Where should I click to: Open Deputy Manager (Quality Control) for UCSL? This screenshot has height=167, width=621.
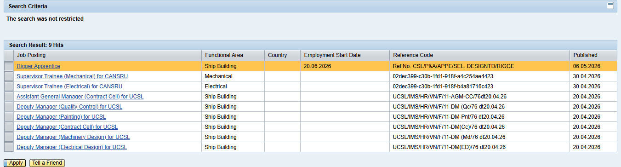pos(69,107)
